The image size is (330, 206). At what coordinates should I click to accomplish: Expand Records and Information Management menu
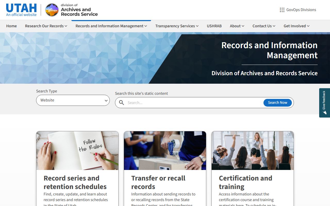coord(111,26)
